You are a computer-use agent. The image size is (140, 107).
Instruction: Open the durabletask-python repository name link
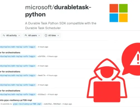[x=58, y=11]
